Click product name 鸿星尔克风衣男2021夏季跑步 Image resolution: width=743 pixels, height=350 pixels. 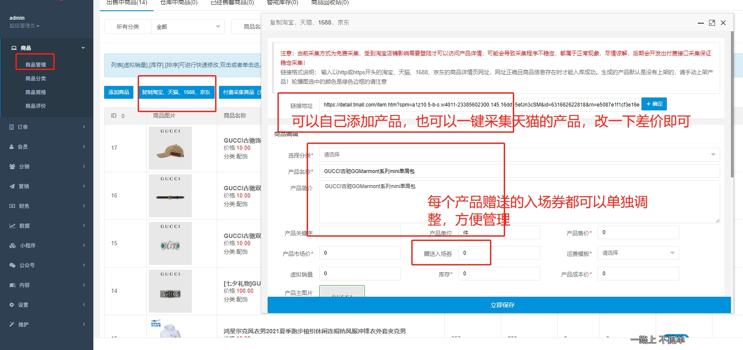click(x=314, y=331)
